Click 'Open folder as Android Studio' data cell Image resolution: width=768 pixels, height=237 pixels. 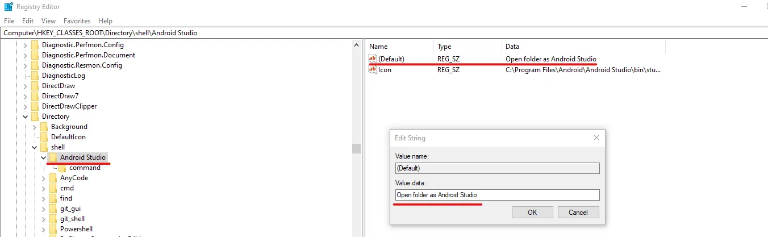(x=551, y=59)
